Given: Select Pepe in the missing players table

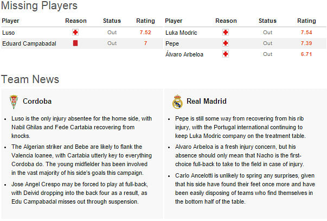Looking at the screenshot, I should 172,43.
